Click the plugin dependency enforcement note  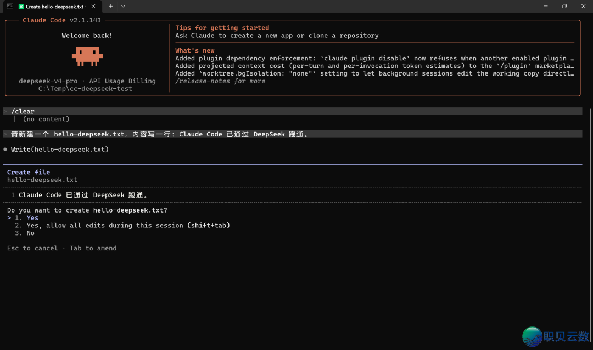(374, 58)
